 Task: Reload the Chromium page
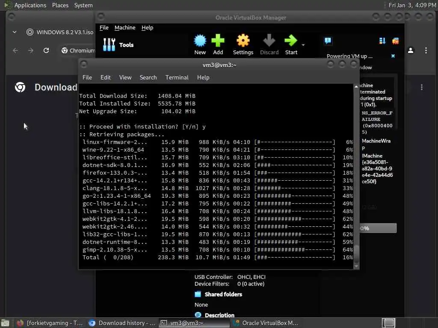pyautogui.click(x=46, y=50)
